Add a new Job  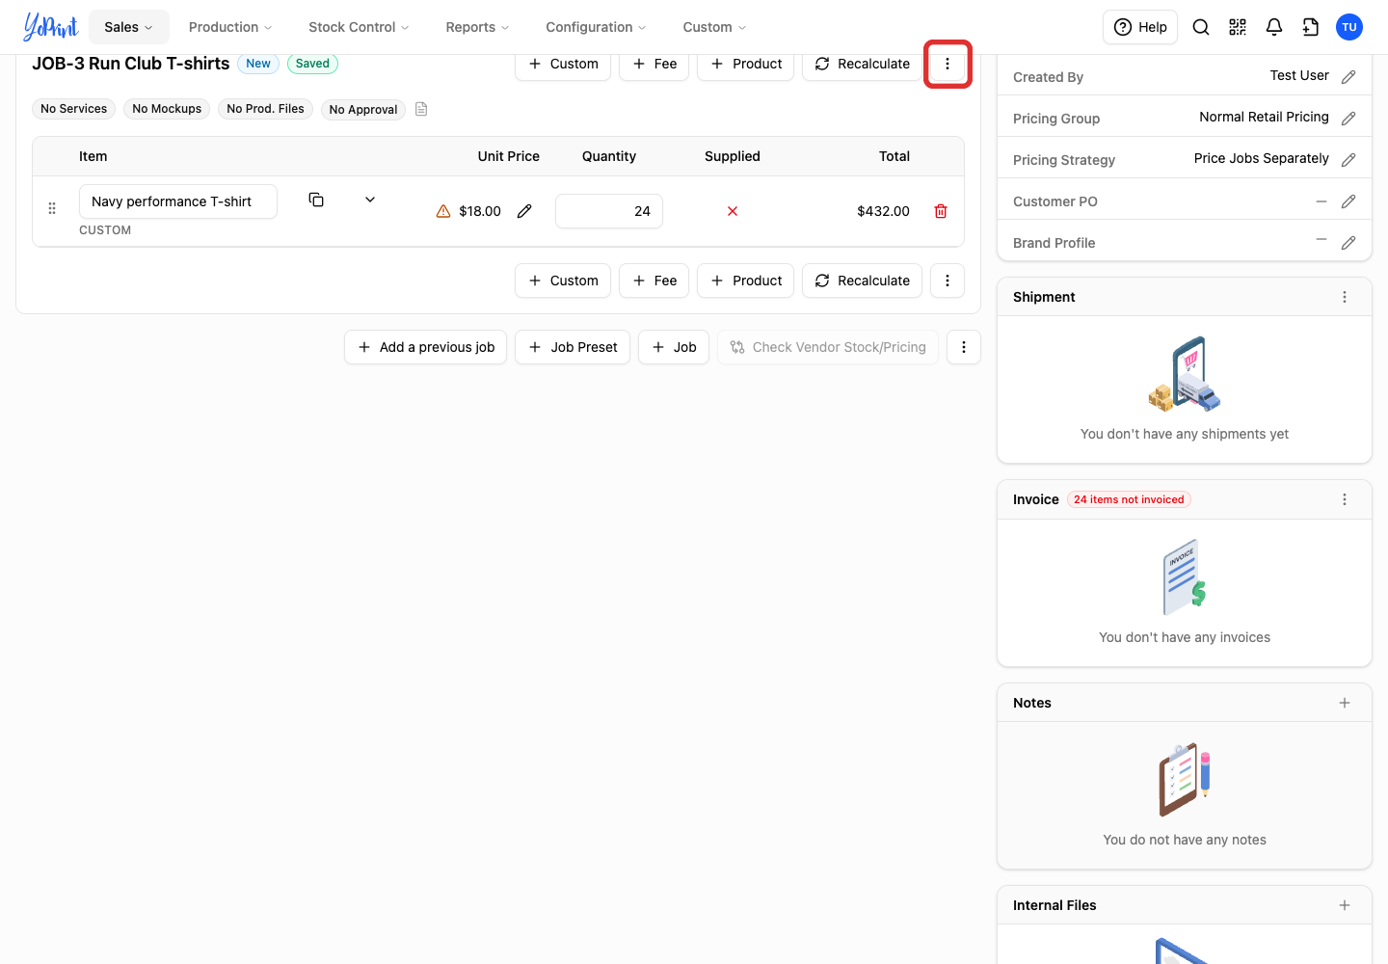pos(674,347)
